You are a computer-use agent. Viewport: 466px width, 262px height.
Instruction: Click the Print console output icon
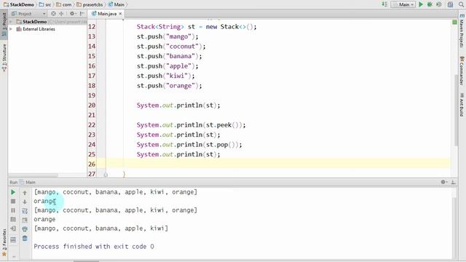point(25,229)
